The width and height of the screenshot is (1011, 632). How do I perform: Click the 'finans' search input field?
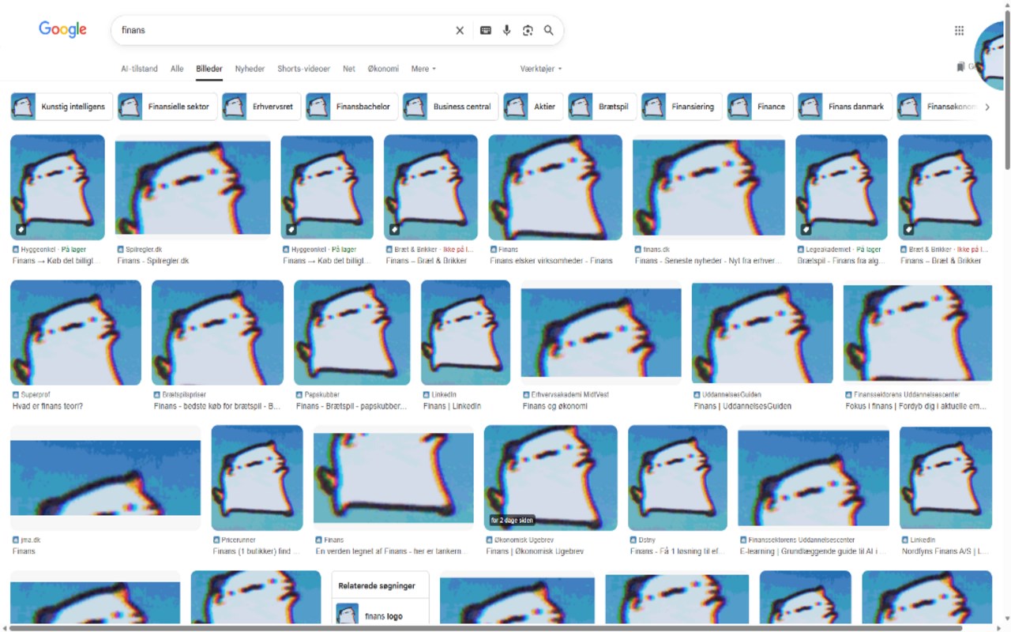tap(284, 30)
